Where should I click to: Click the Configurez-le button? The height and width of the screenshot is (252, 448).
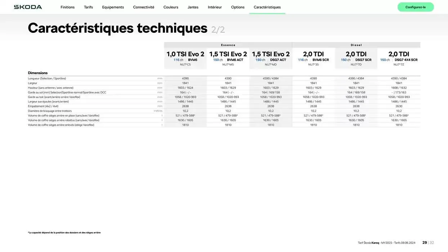[x=416, y=6]
